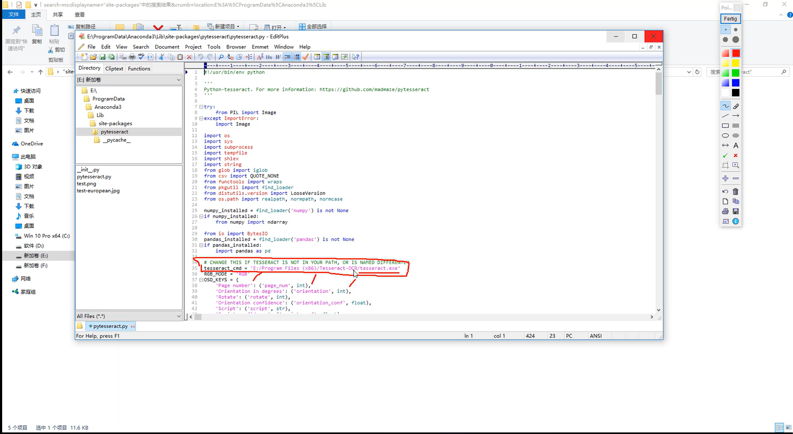This screenshot has height=434, width=793.
Task: Click the Undo arrow in EditPlus toolbar
Action: click(201, 57)
